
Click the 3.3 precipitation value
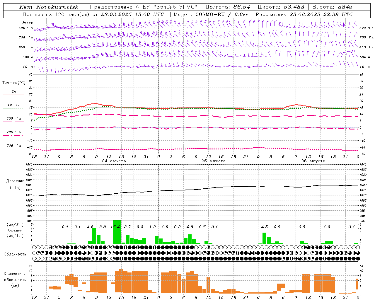140,227
